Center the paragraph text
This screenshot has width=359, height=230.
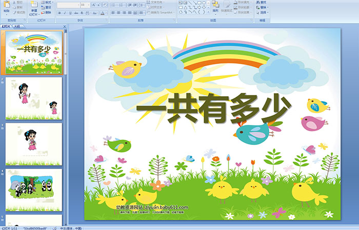(118, 13)
